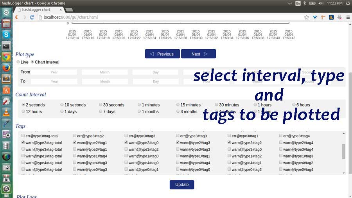This screenshot has width=352, height=198.
Task: Click the browser reload icon
Action: (32, 17)
